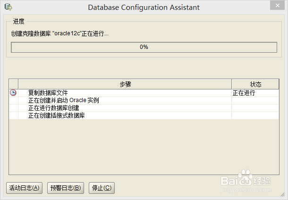This screenshot has height=200, width=288.
Task: Click the 创建克隆数据库 "oracle12c" progress message
Action: pos(59,33)
